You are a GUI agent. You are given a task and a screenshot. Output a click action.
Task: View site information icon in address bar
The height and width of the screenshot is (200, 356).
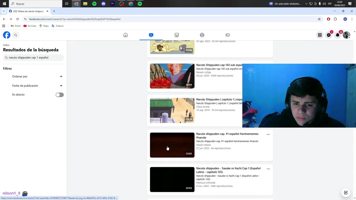tap(25, 19)
